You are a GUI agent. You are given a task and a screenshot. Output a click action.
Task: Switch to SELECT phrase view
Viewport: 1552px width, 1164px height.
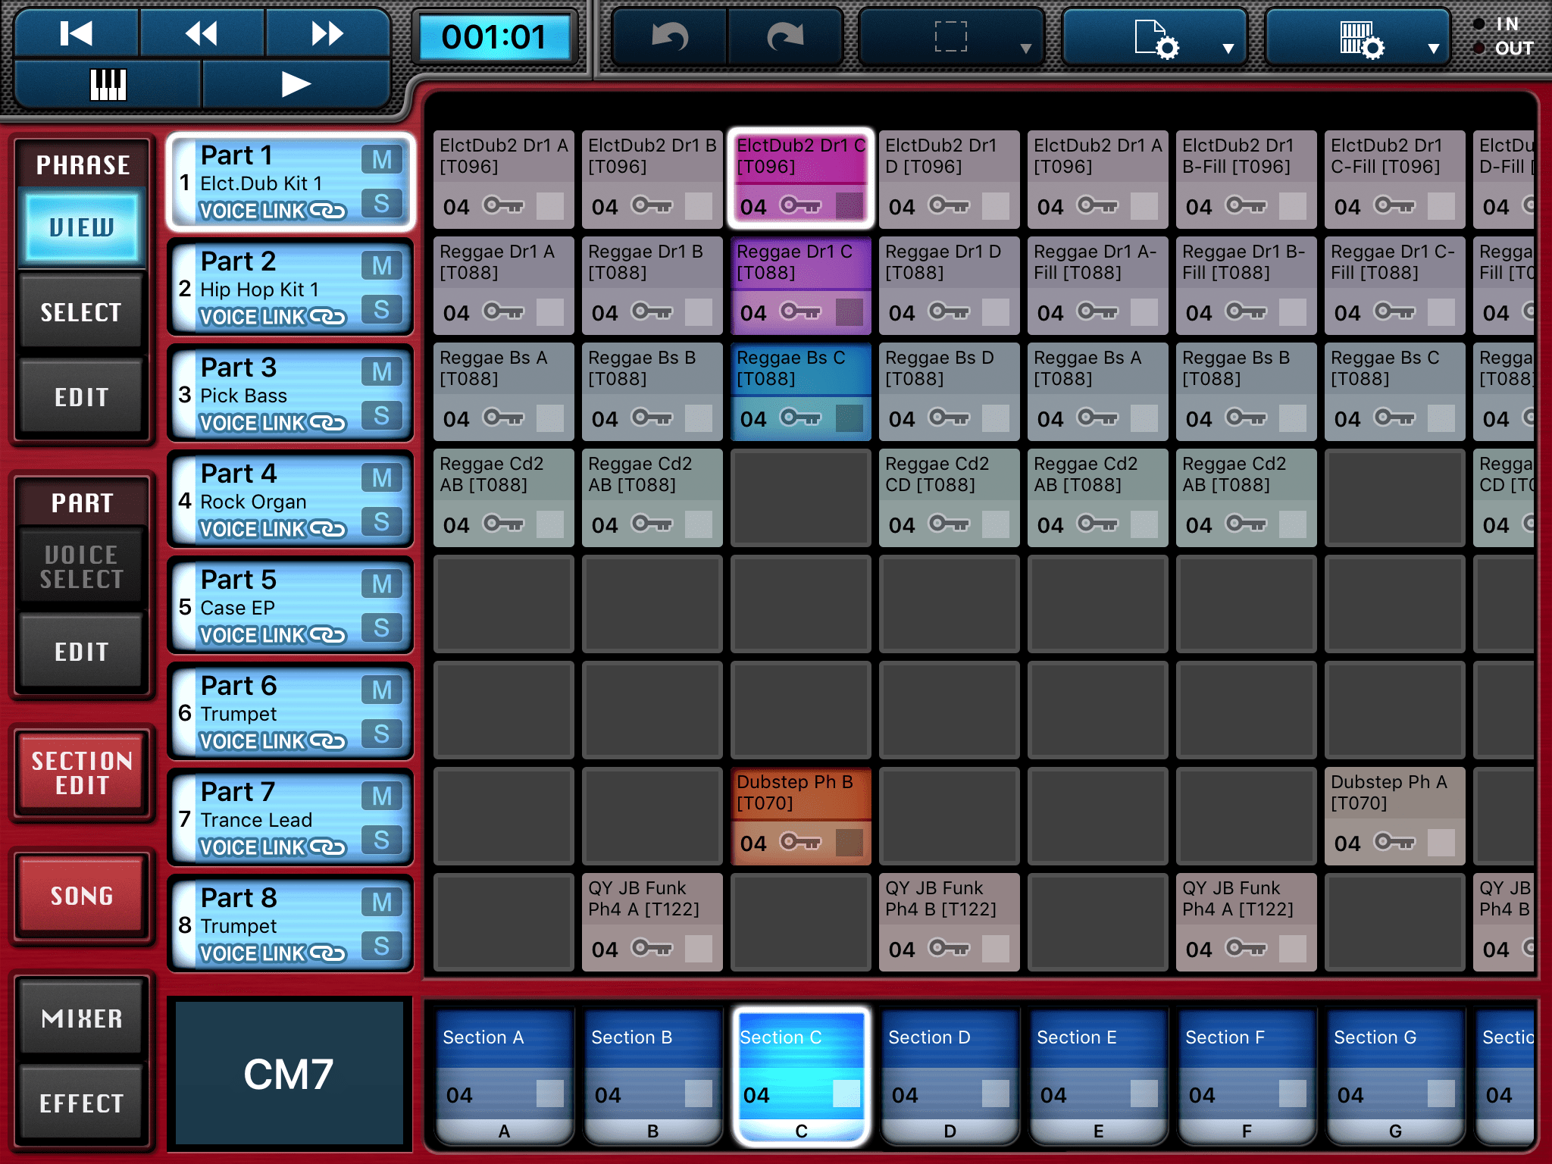[81, 310]
